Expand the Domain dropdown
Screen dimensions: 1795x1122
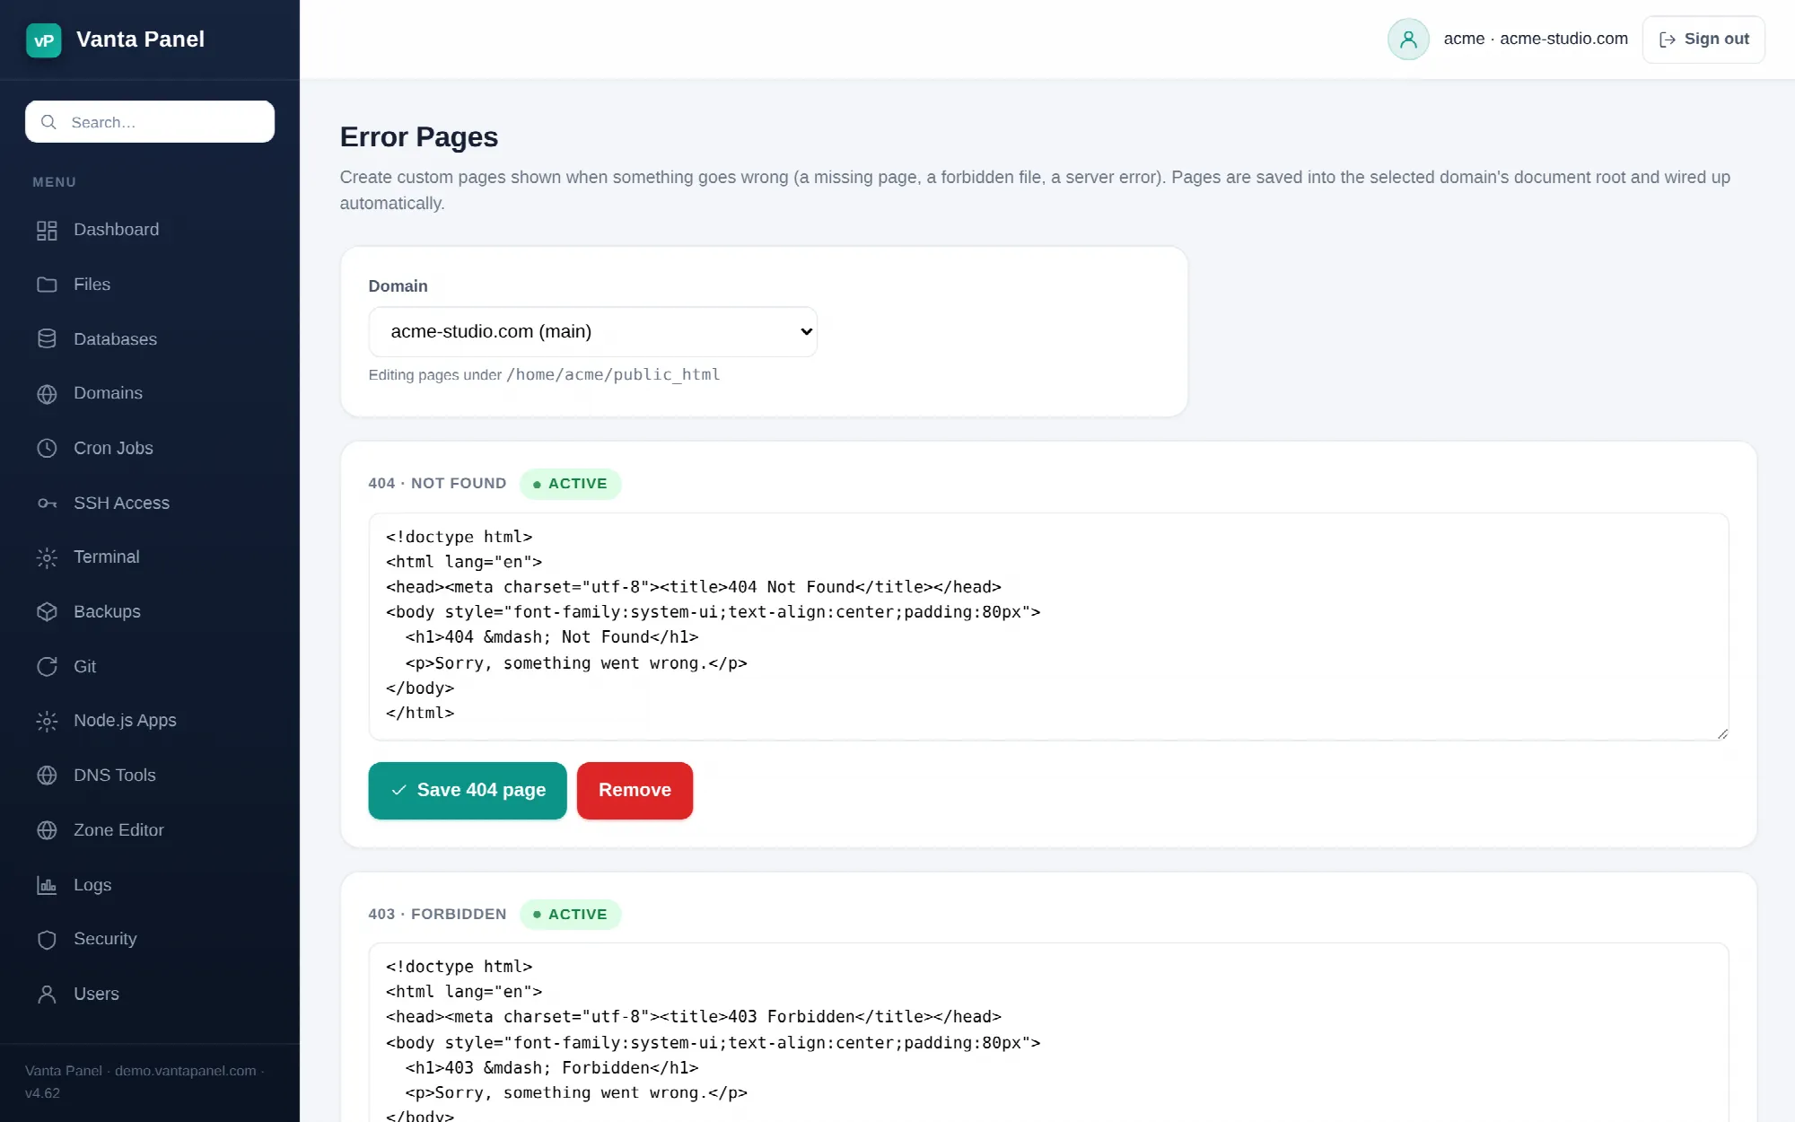[x=592, y=331]
